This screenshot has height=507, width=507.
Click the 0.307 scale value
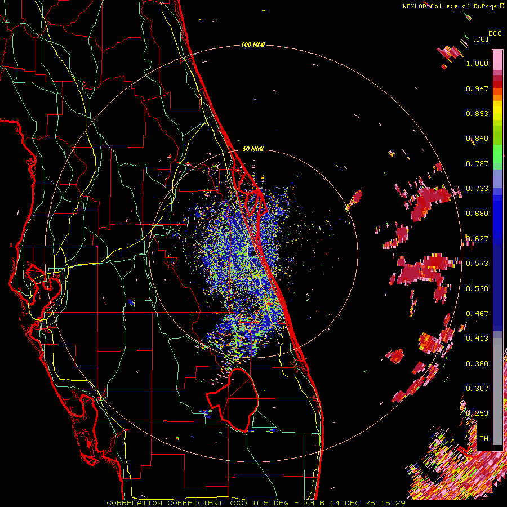pyautogui.click(x=477, y=389)
